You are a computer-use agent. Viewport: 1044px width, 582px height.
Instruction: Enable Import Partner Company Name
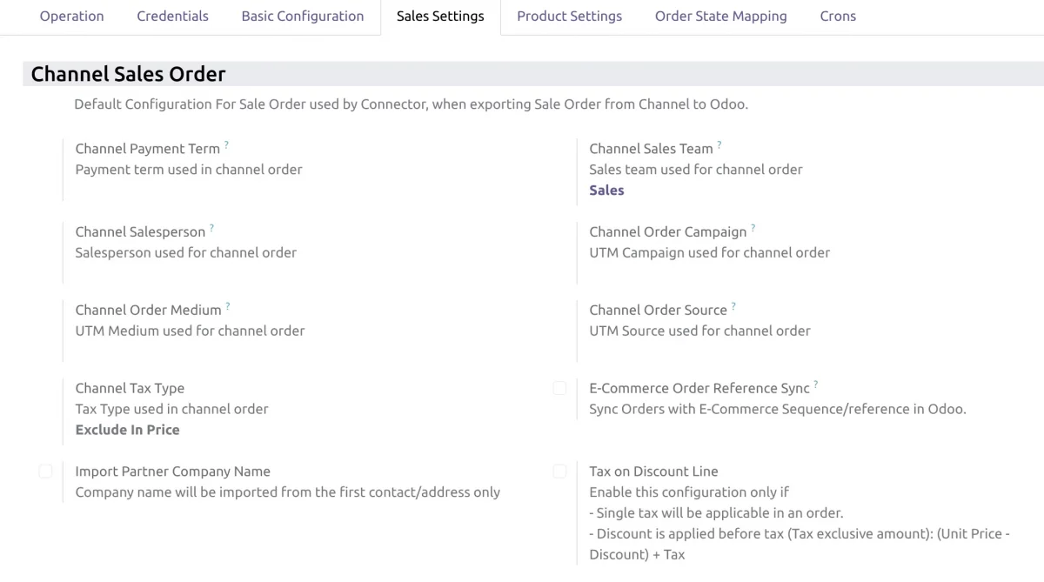(45, 471)
